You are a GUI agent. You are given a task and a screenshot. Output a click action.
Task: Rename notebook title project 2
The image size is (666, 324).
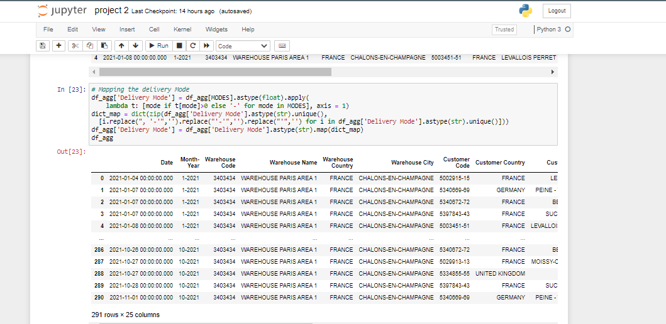pyautogui.click(x=111, y=11)
